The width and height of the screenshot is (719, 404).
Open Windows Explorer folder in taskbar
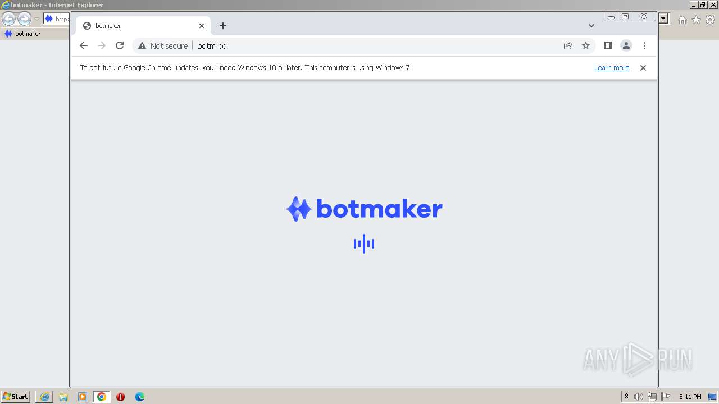click(x=63, y=397)
